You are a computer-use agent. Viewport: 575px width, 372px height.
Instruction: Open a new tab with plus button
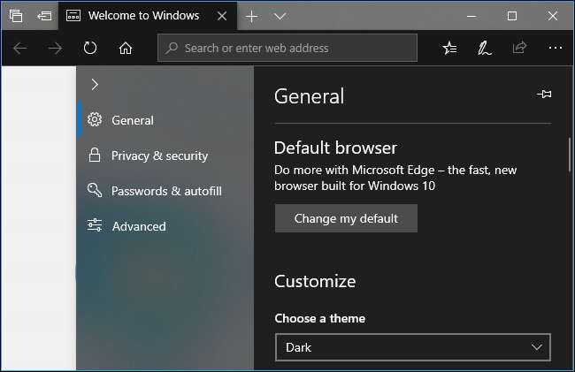pos(251,16)
